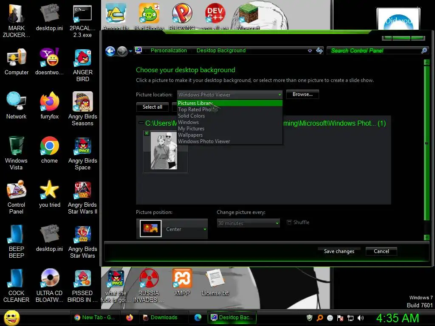Open the ULTRA CD BLOATW disc icon
The width and height of the screenshot is (435, 326).
click(x=49, y=286)
